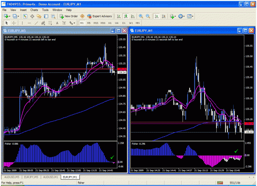Viewport: 257px width, 186px height.
Task: Open the Strategy Tester icon
Action: [x=53, y=16]
